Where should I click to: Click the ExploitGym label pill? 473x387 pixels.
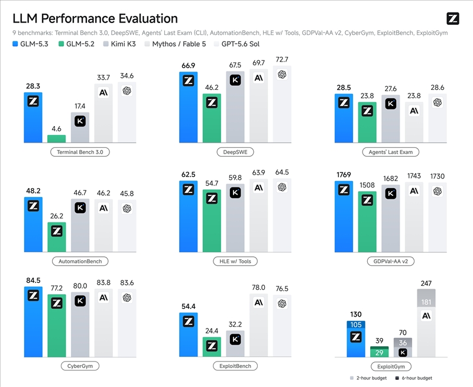point(391,366)
